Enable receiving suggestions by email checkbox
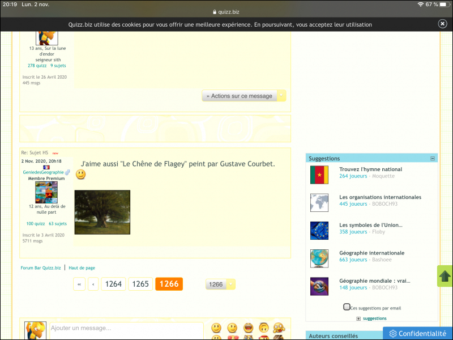 pyautogui.click(x=347, y=307)
